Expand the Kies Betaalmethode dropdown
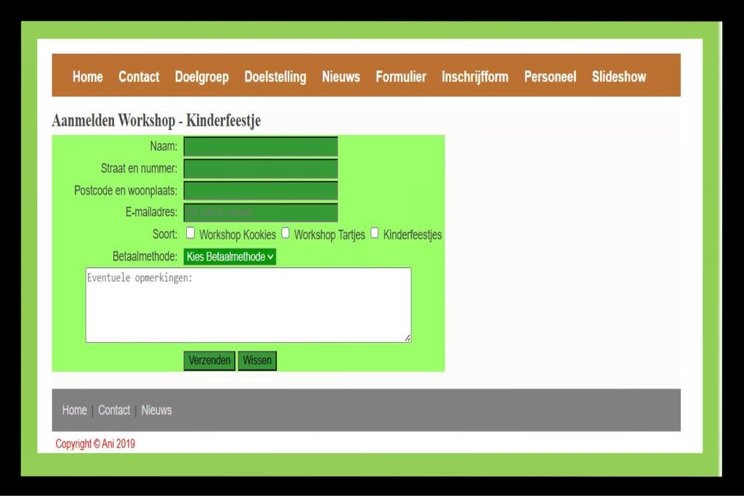The height and width of the screenshot is (496, 744). point(230,256)
